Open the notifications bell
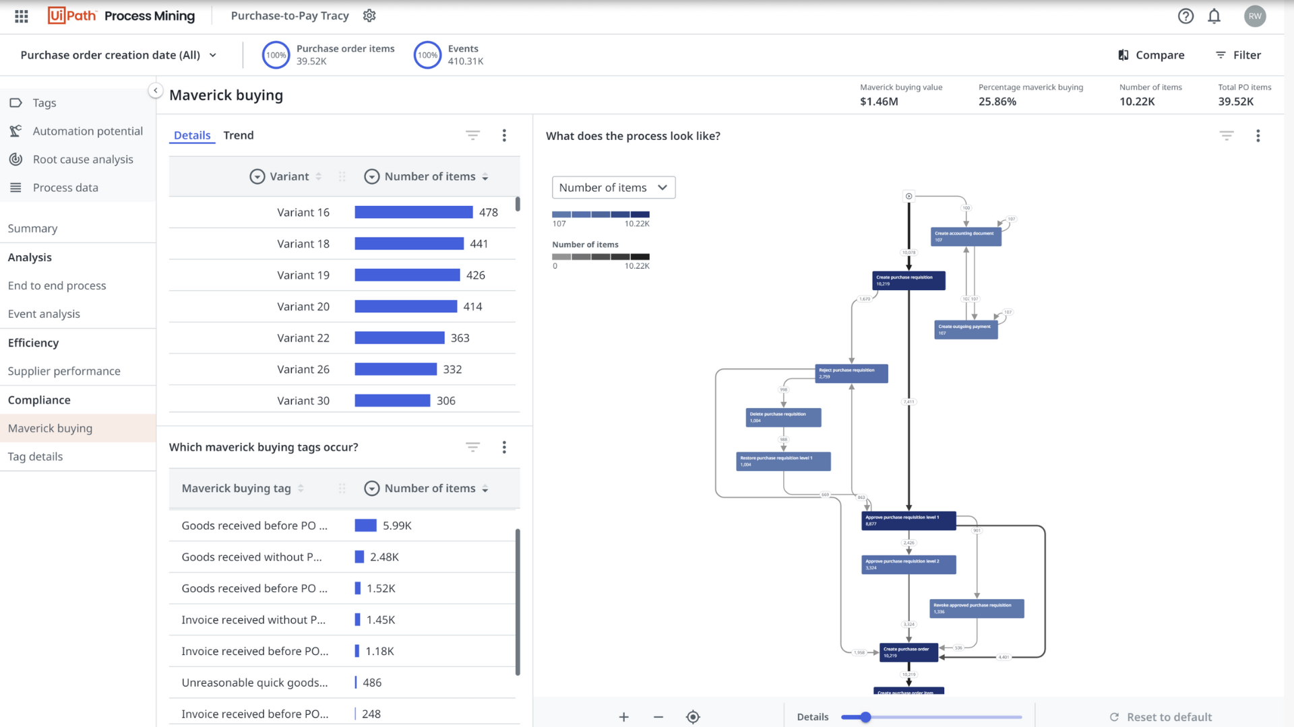1294x727 pixels. click(x=1214, y=16)
